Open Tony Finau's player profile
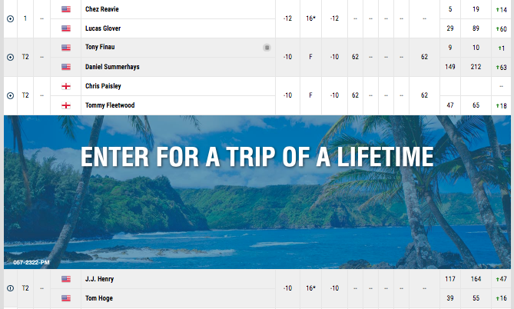This screenshot has height=309, width=514. [100, 47]
